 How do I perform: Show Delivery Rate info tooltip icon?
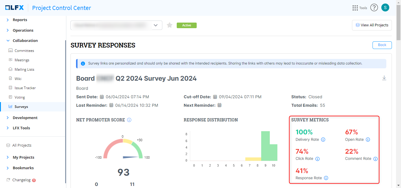click(x=323, y=140)
